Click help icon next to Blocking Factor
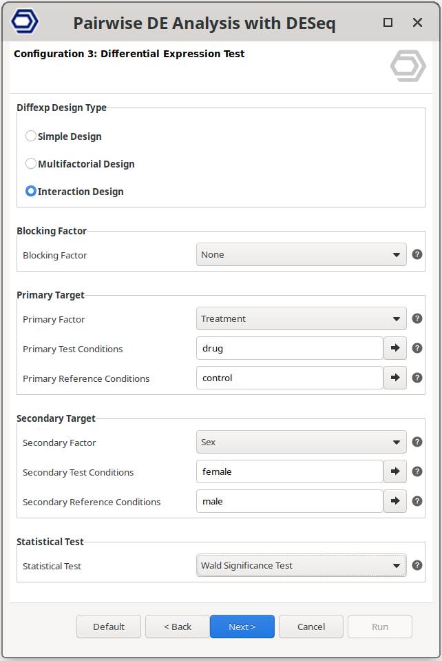Image resolution: width=442 pixels, height=661 pixels. pyautogui.click(x=417, y=254)
